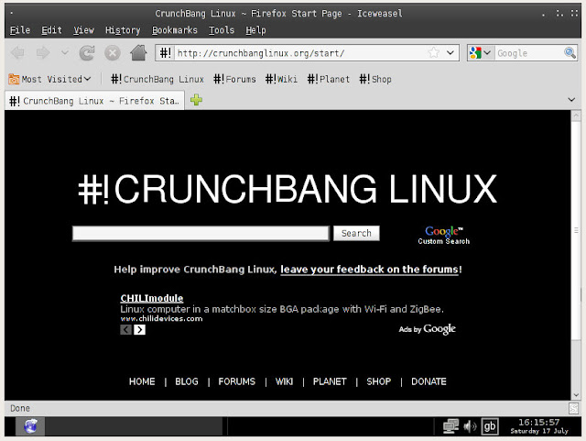The image size is (586, 441).
Task: Click the CRUNCHBANG LINUX logo heading
Action: tap(288, 189)
